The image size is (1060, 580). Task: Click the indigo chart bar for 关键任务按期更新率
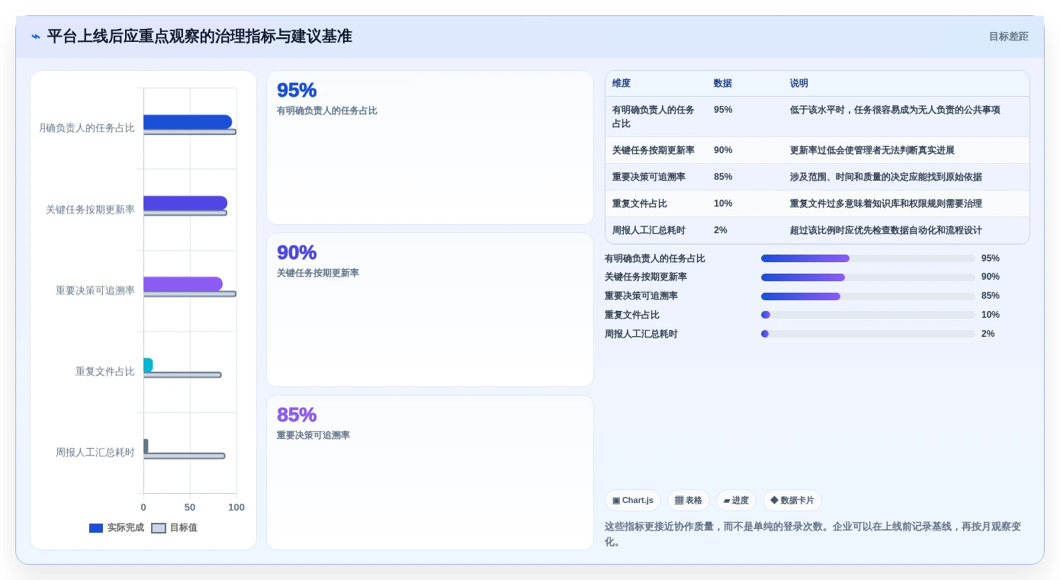pos(185,203)
